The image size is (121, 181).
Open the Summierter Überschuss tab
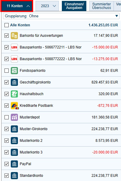click(102, 6)
